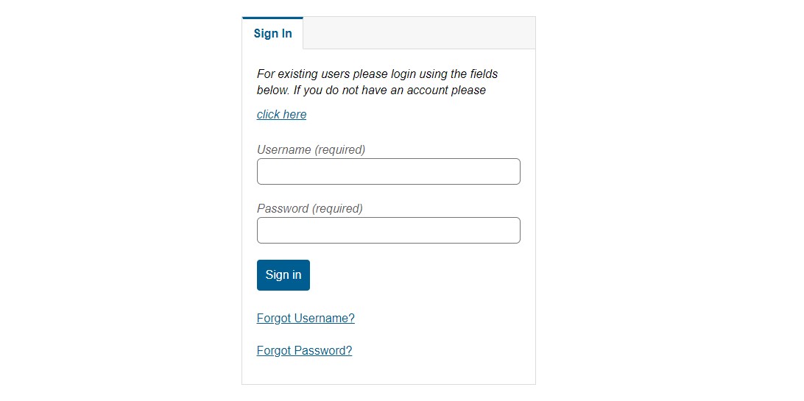Focus the Username input field

point(388,171)
